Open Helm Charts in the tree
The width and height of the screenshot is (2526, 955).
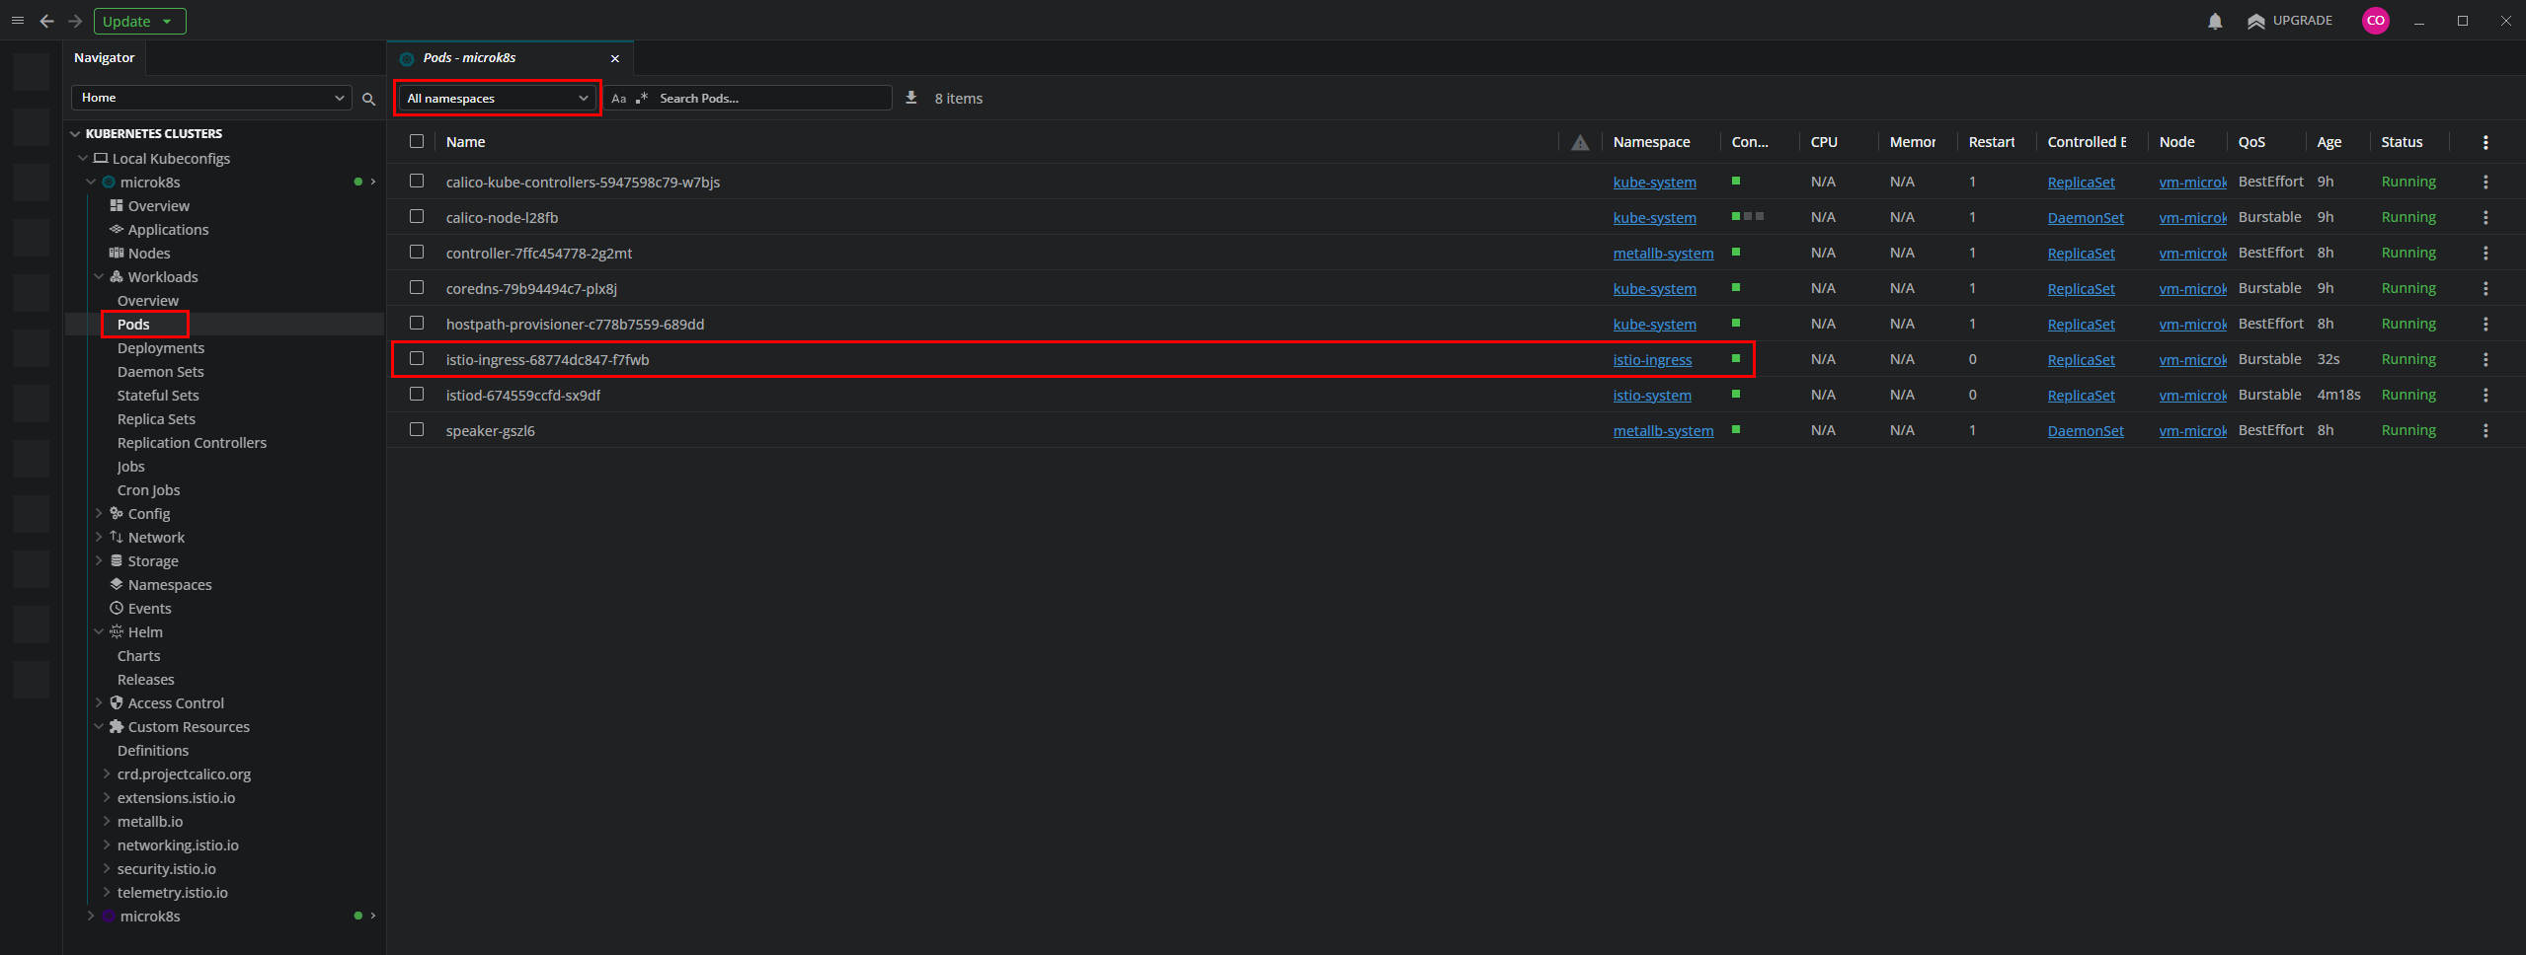click(138, 656)
